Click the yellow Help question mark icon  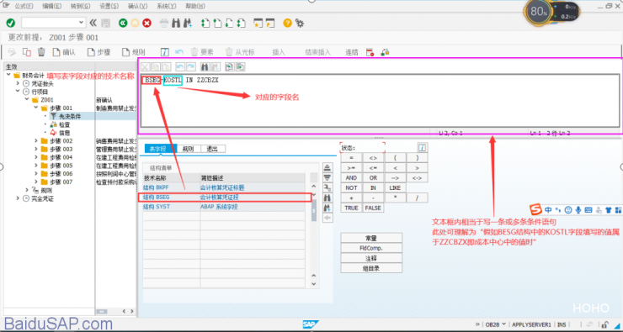coord(287,23)
